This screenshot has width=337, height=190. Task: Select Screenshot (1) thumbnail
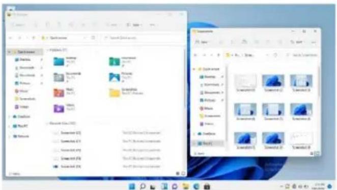click(x=245, y=83)
